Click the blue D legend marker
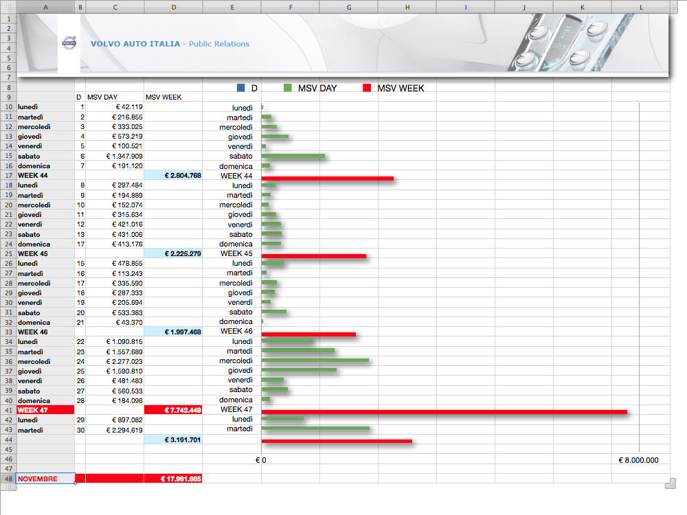Screen dimensions: 687x515 (240, 88)
